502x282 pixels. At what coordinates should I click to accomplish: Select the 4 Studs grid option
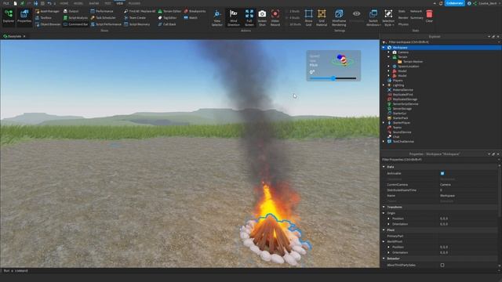pyautogui.click(x=293, y=17)
